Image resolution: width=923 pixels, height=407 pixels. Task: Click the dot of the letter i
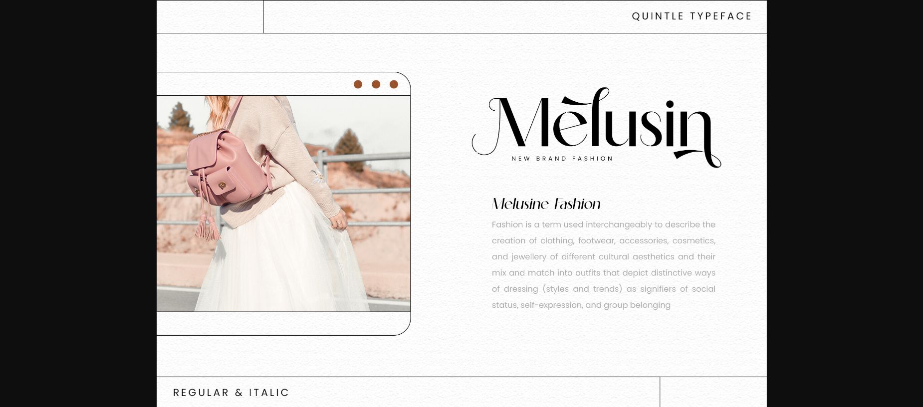[x=670, y=104]
